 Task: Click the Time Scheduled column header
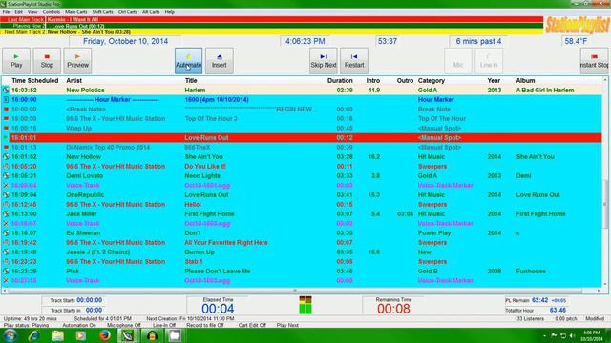35,80
